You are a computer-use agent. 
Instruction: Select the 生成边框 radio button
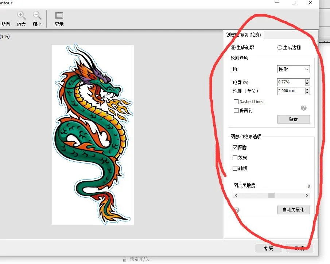coord(280,47)
